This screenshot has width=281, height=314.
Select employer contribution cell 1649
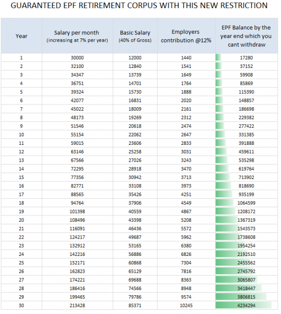(186, 74)
